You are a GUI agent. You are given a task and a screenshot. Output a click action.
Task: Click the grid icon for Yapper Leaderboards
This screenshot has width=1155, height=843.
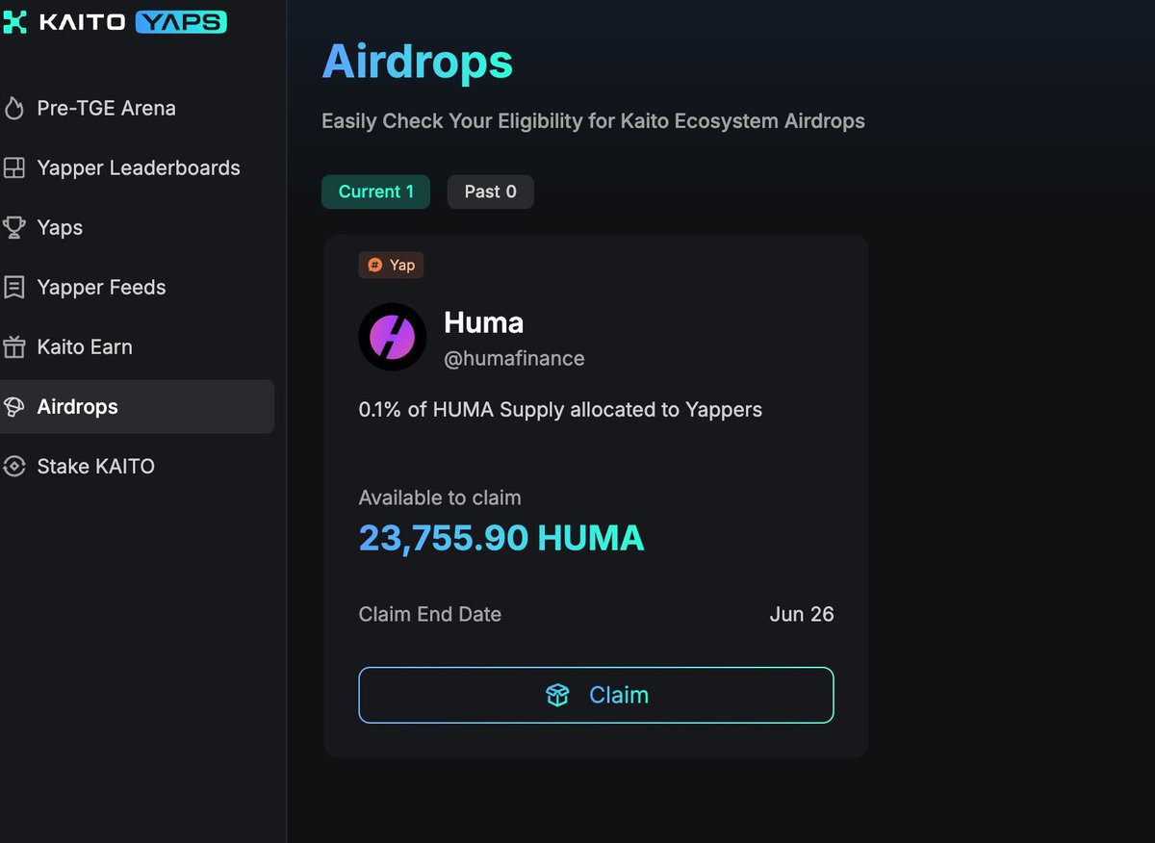13,168
